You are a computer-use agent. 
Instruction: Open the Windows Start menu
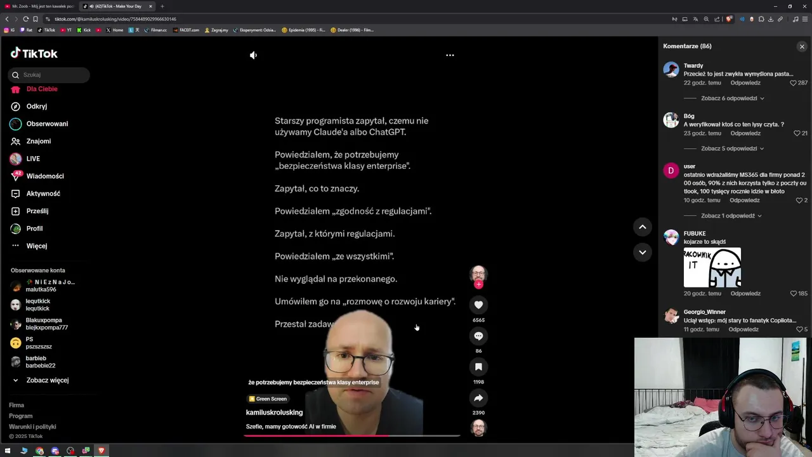click(8, 451)
